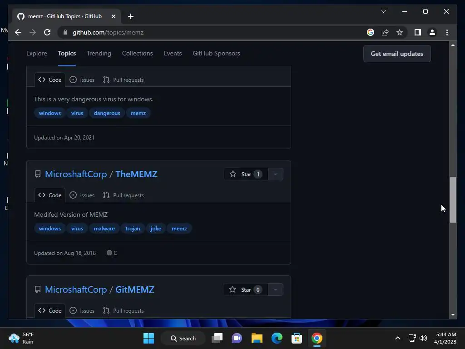Share this page via share icon
This screenshot has height=349, width=465.
385,32
